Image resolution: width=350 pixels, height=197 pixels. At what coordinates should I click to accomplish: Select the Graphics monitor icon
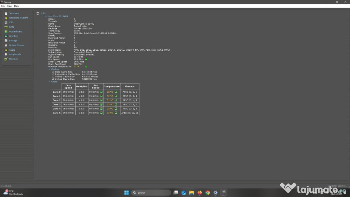click(6, 36)
